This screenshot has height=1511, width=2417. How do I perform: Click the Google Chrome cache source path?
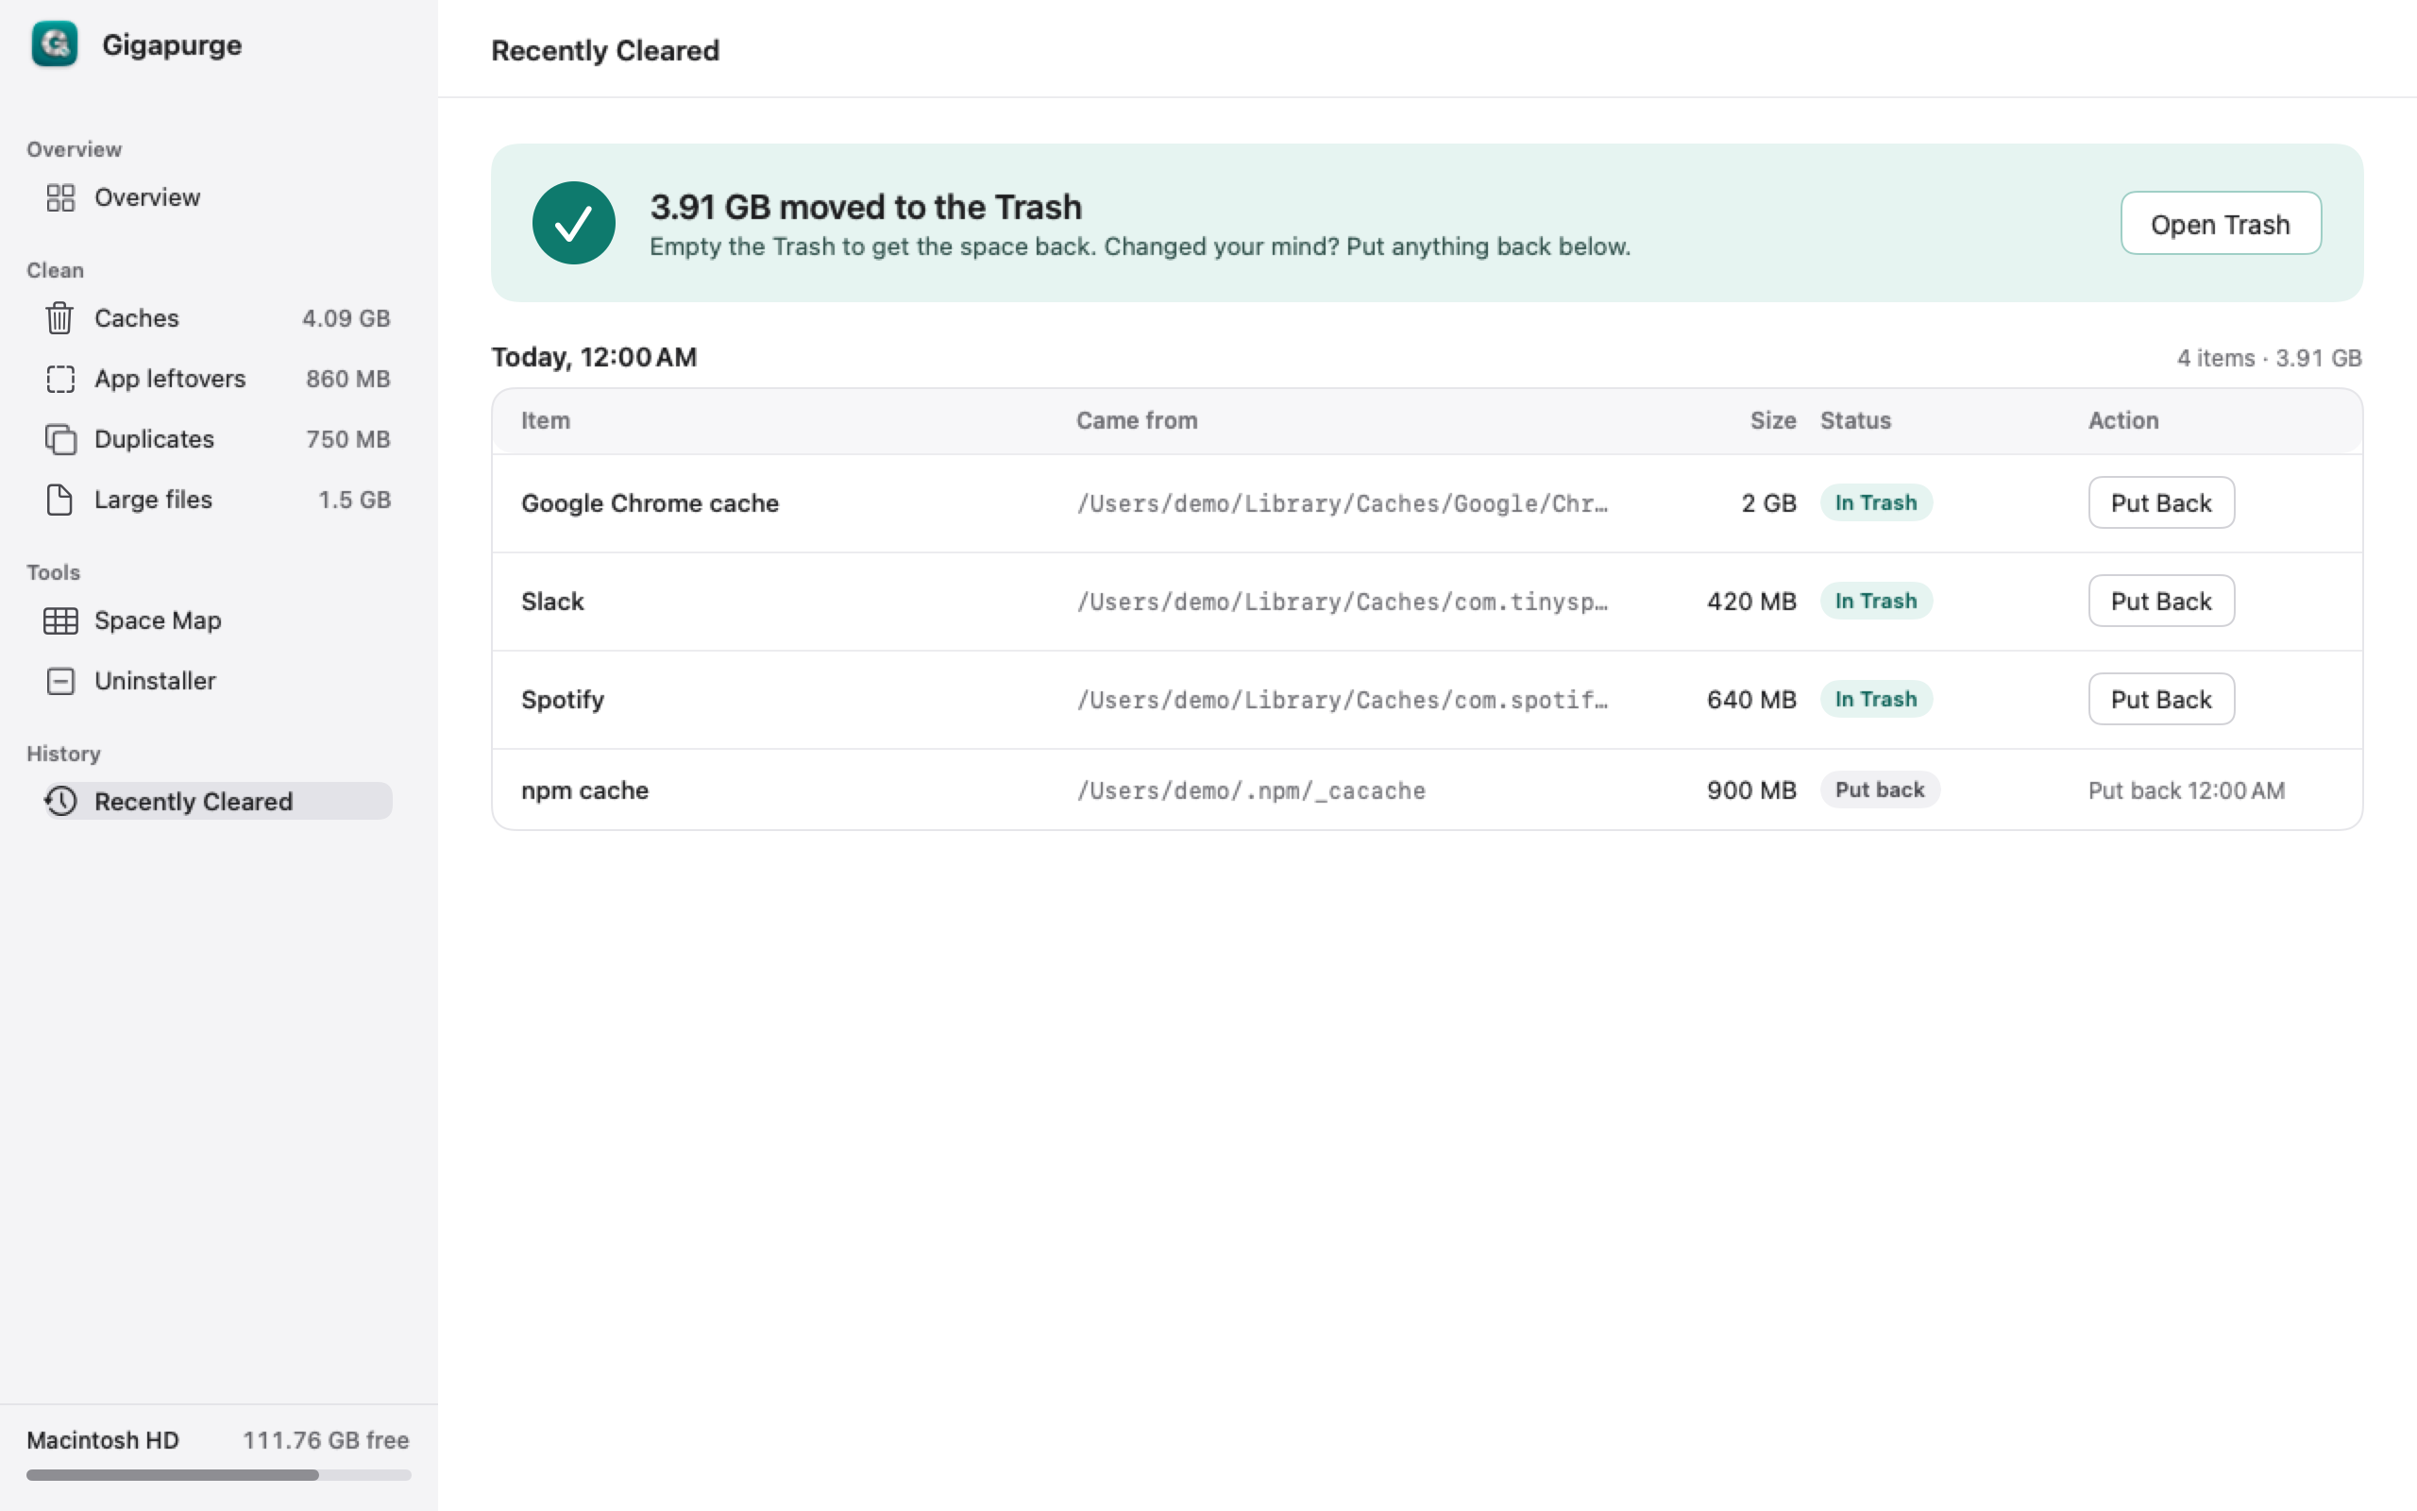1343,502
